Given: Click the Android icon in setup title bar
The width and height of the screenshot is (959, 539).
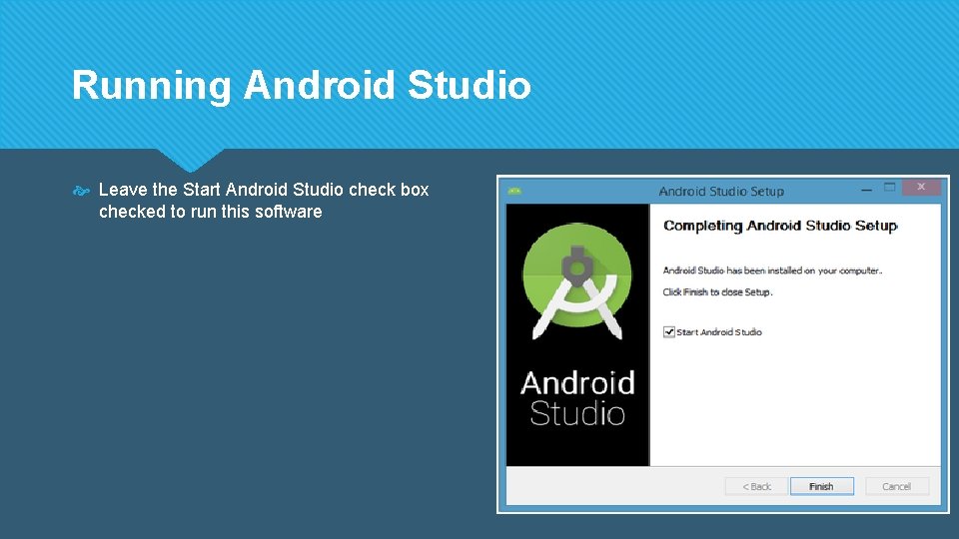Looking at the screenshot, I should pyautogui.click(x=514, y=192).
